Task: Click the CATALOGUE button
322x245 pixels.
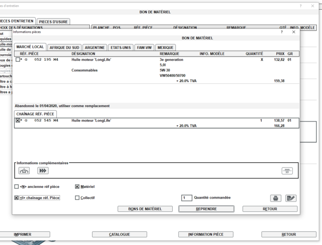Action: 120,234
